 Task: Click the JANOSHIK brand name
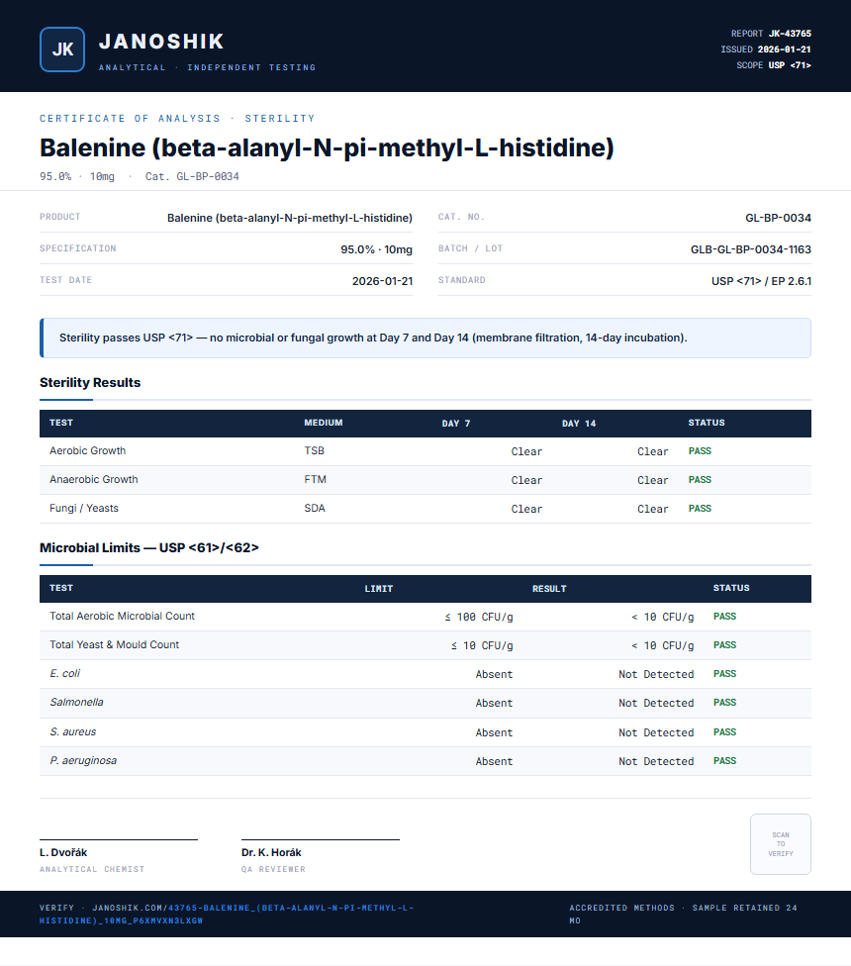[x=161, y=42]
